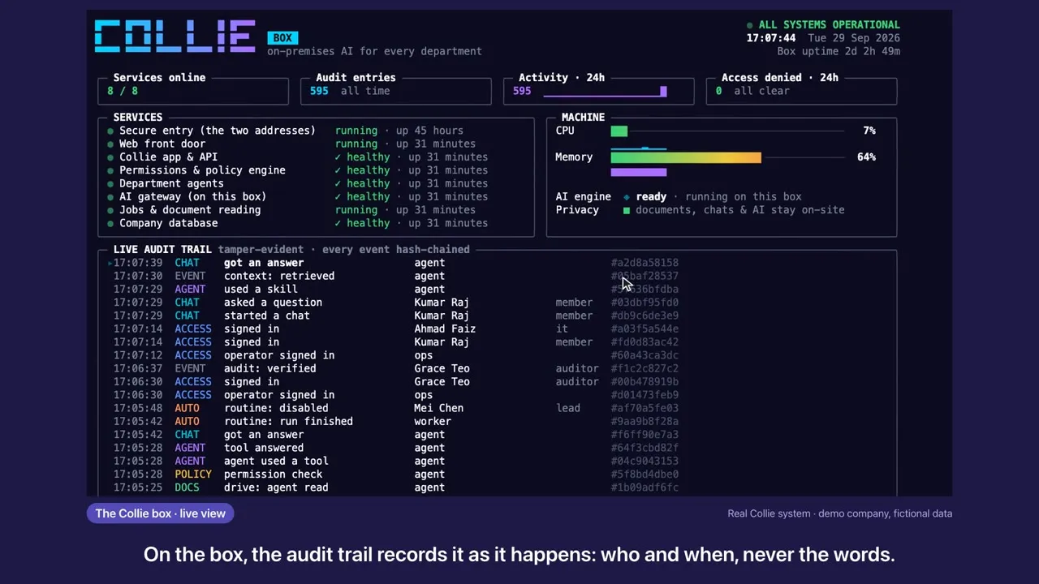Click the Memory "64%" value
This screenshot has width=1039, height=584.
(866, 157)
